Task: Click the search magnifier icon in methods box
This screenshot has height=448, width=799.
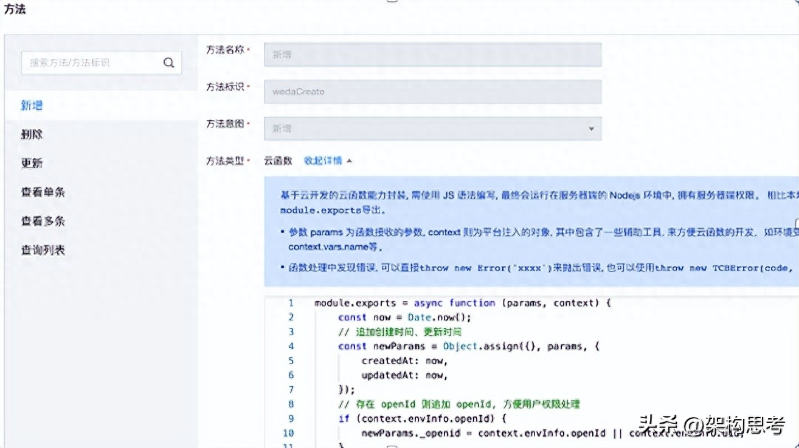Action: pos(168,63)
